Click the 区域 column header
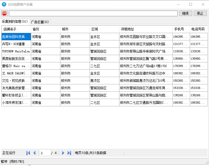This screenshot has width=209, height=166. [x=104, y=29]
